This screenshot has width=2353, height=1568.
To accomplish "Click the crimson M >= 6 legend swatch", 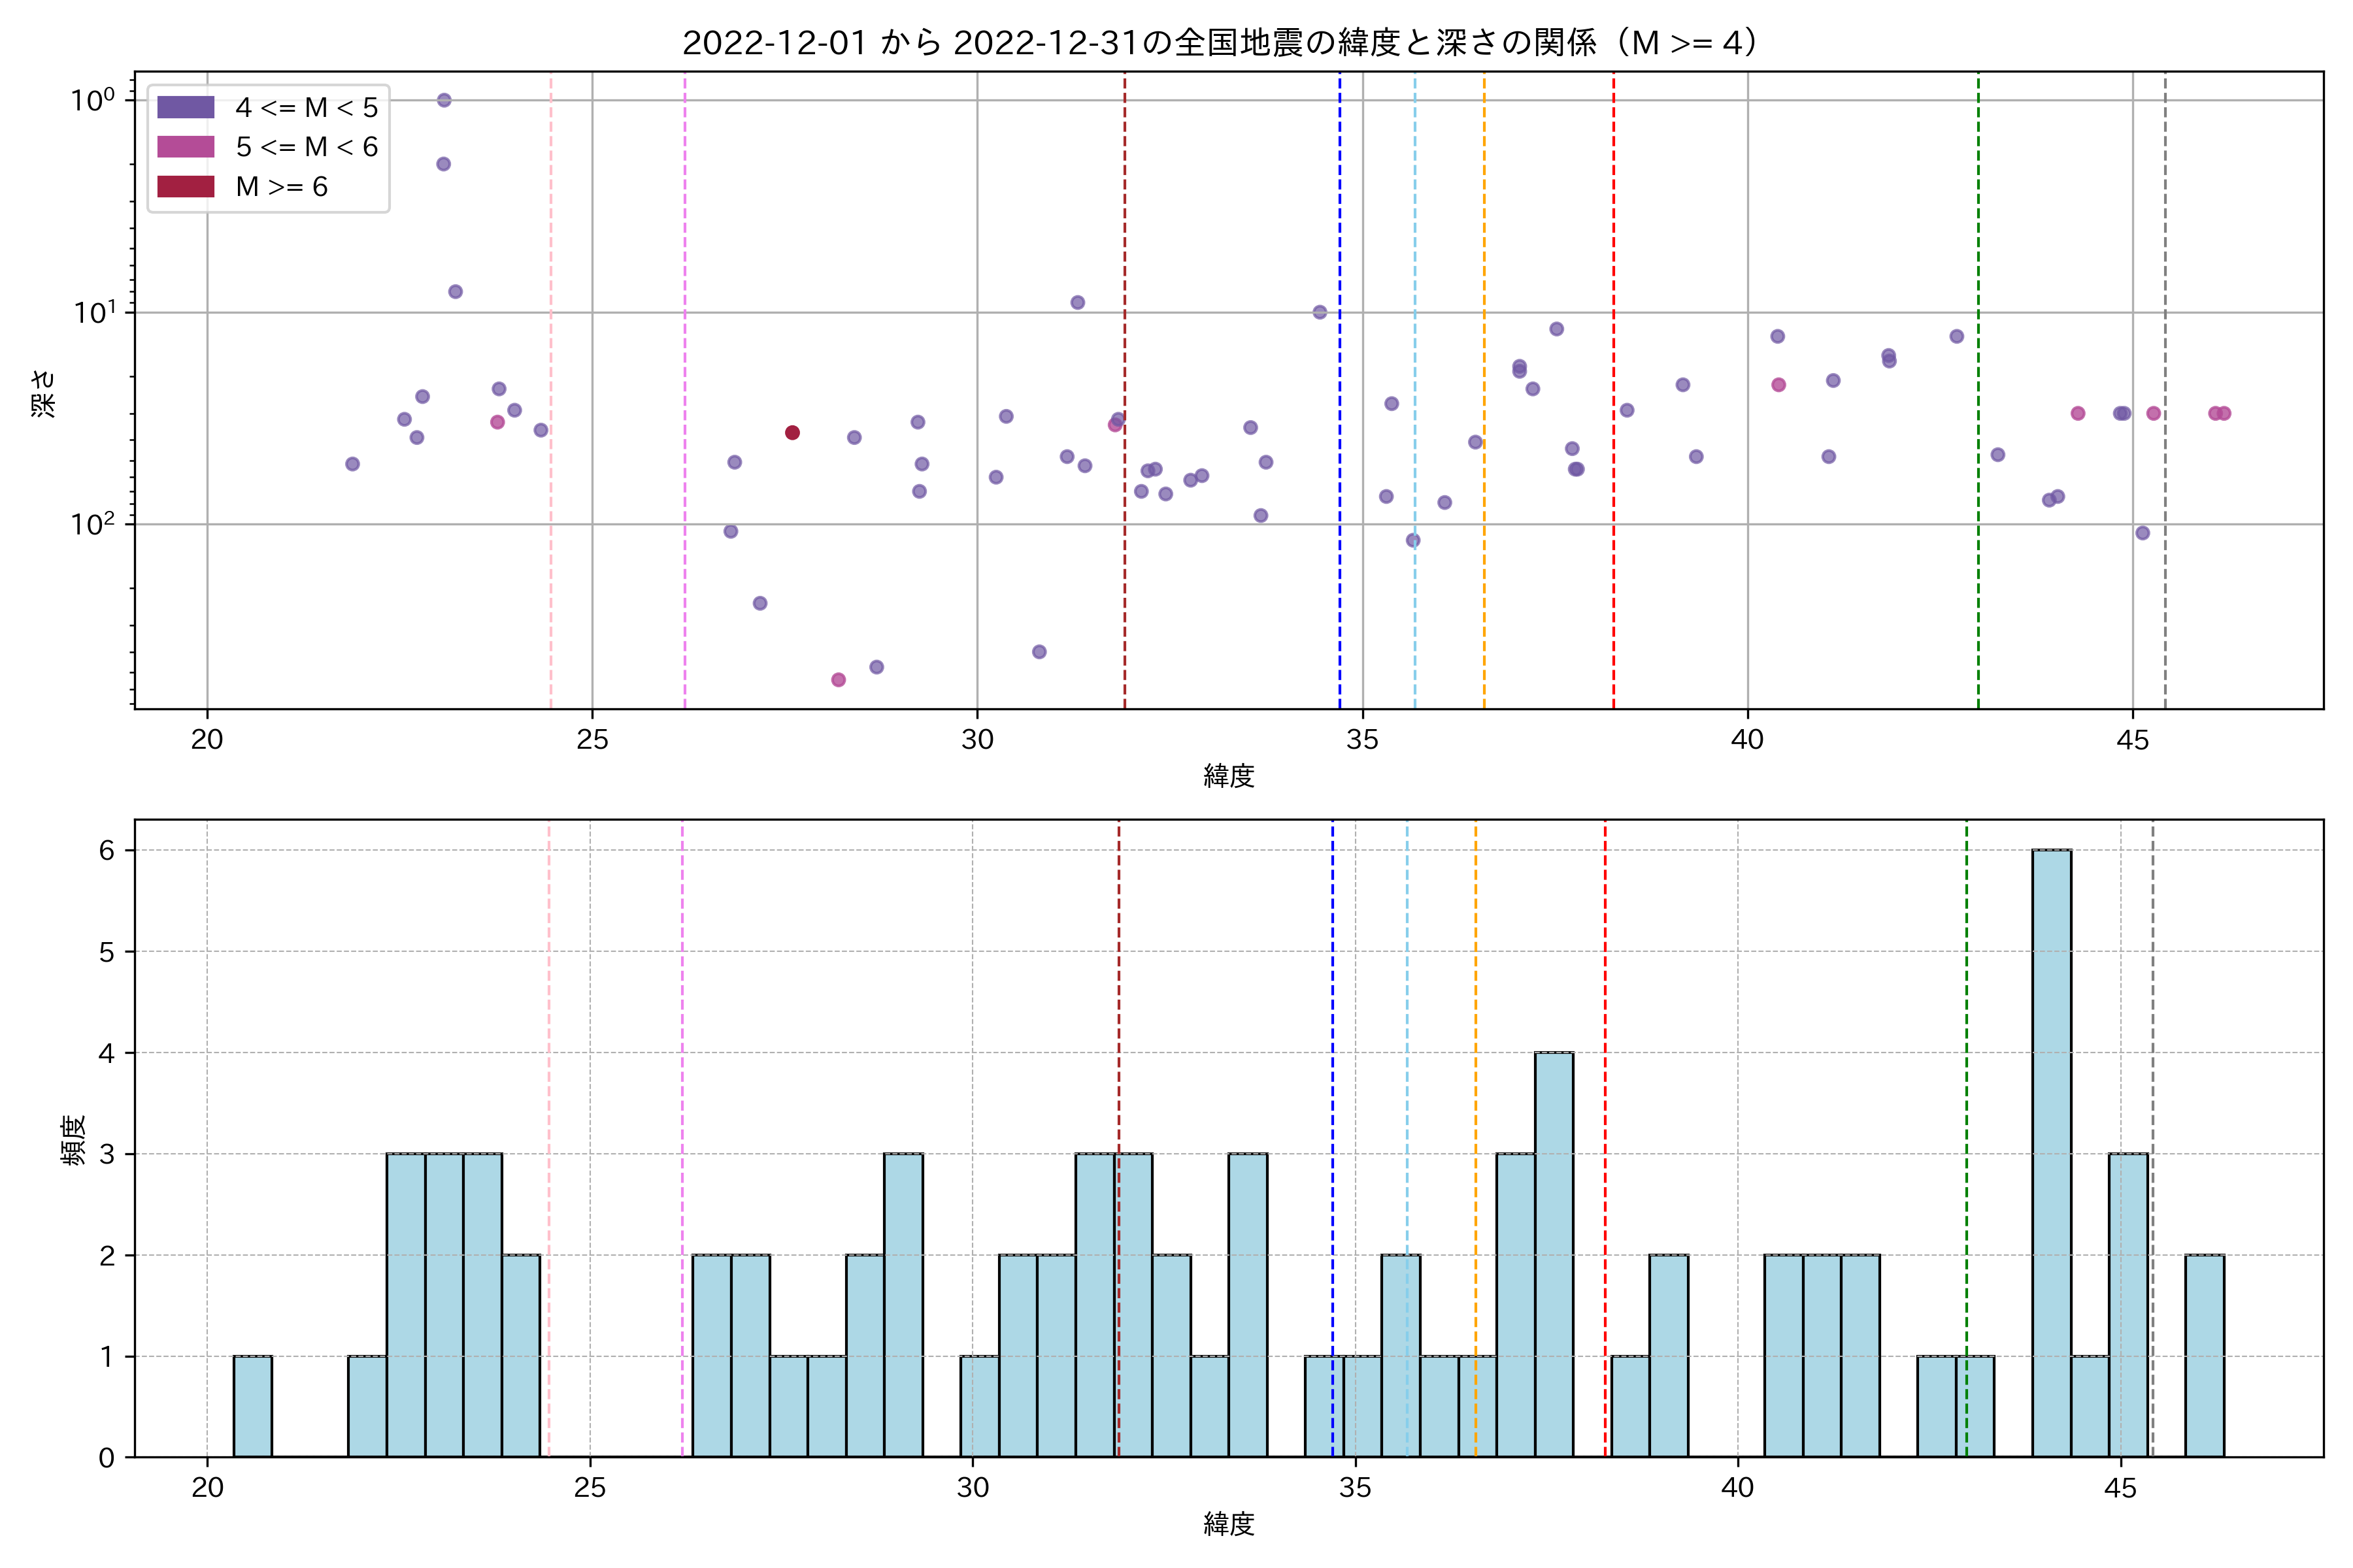I will point(185,187).
